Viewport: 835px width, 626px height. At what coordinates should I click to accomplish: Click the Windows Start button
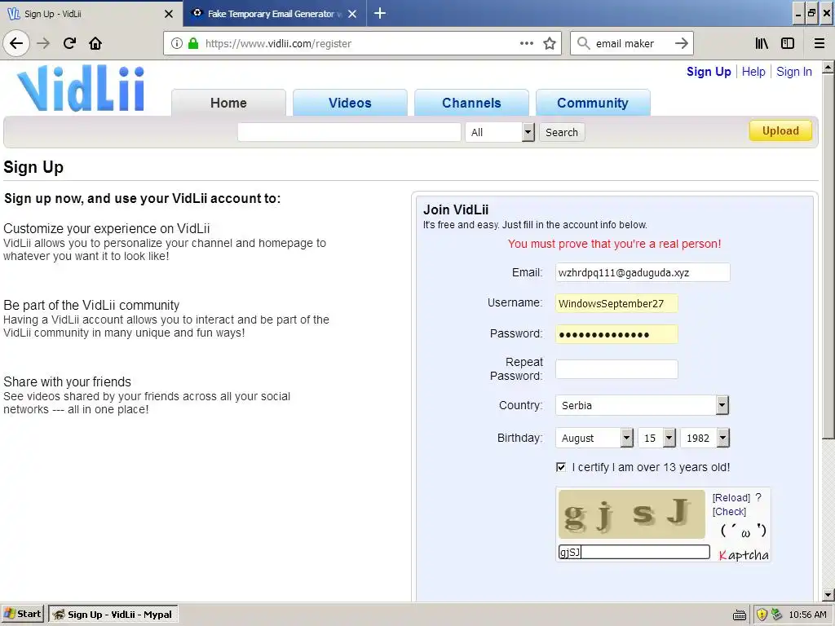(22, 614)
